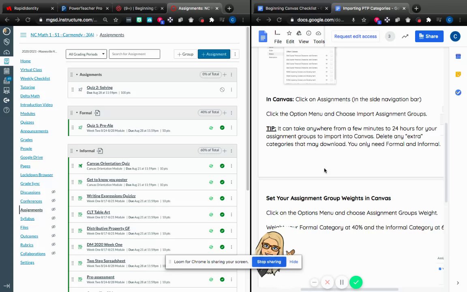
Task: Open Quiz 1: Pre-Alg assignment link
Action: 100,125
